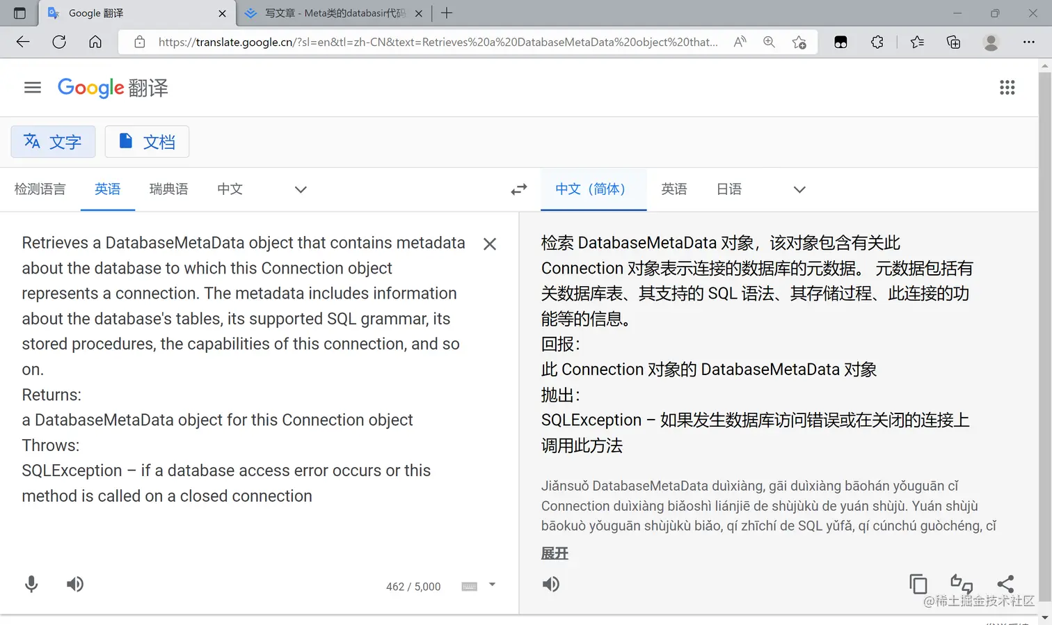The width and height of the screenshot is (1052, 625).
Task: Select 中文（简体）as target language
Action: [x=593, y=189]
